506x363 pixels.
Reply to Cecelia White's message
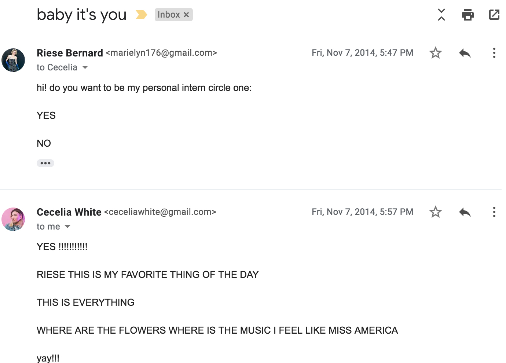pyautogui.click(x=465, y=212)
